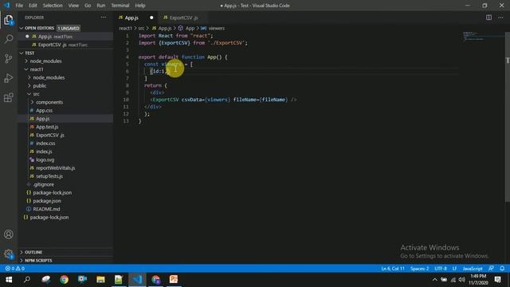Open package.json inside react1
The width and height of the screenshot is (510, 287).
tap(47, 201)
